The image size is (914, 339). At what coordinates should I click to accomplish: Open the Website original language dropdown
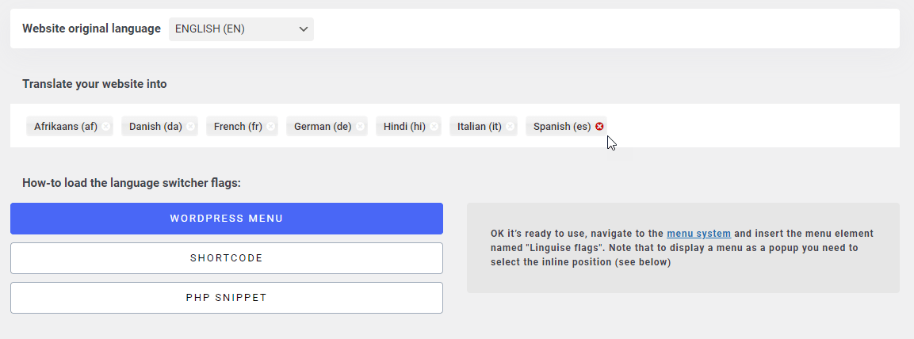pos(241,29)
